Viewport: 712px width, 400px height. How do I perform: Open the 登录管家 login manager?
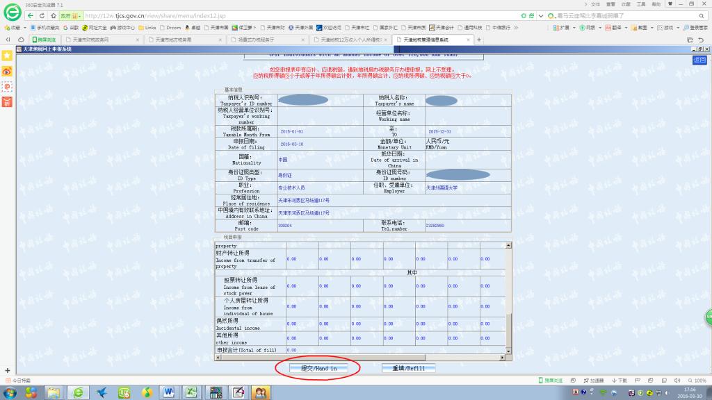point(695,28)
